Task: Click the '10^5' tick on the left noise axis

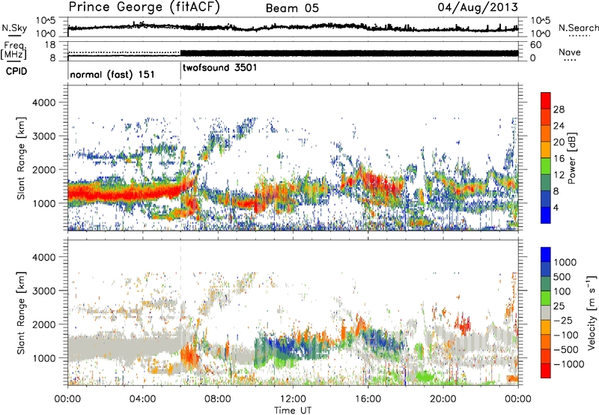Action: pos(46,21)
